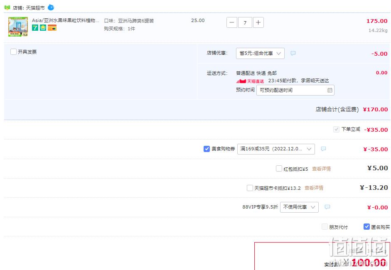The height and width of the screenshot is (270, 391).
Task: Click comment icon beside 88VIP discount
Action: 327,207
